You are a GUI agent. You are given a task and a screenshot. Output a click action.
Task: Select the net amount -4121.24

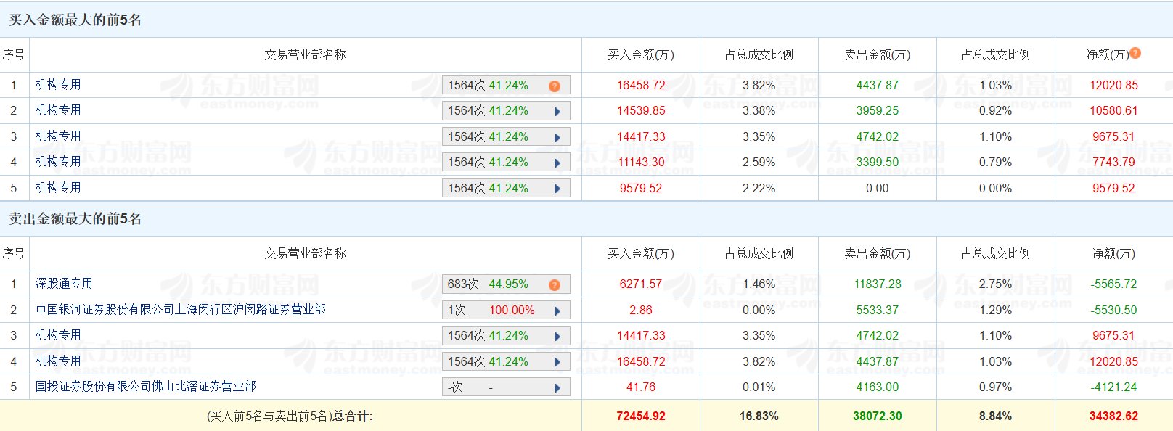(x=1113, y=387)
